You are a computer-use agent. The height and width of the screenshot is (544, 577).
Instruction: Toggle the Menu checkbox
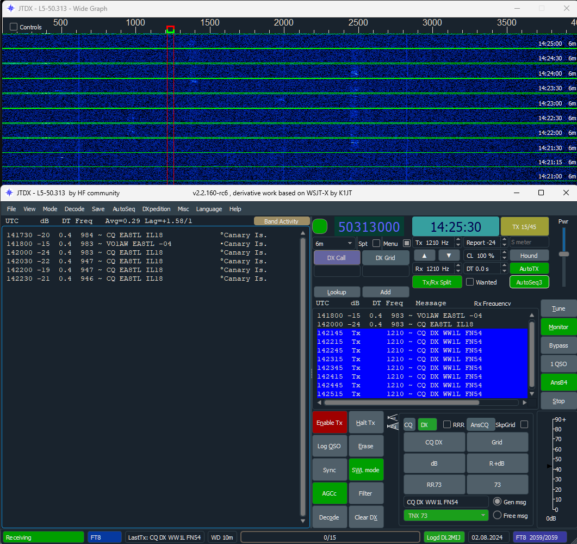(x=407, y=243)
